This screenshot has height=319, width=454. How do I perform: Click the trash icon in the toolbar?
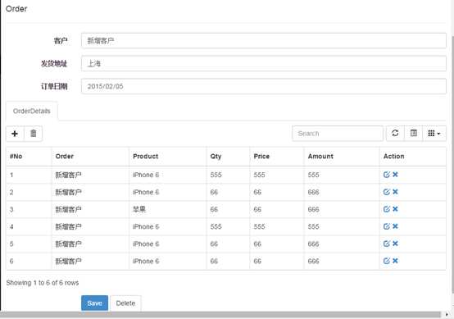coord(34,134)
